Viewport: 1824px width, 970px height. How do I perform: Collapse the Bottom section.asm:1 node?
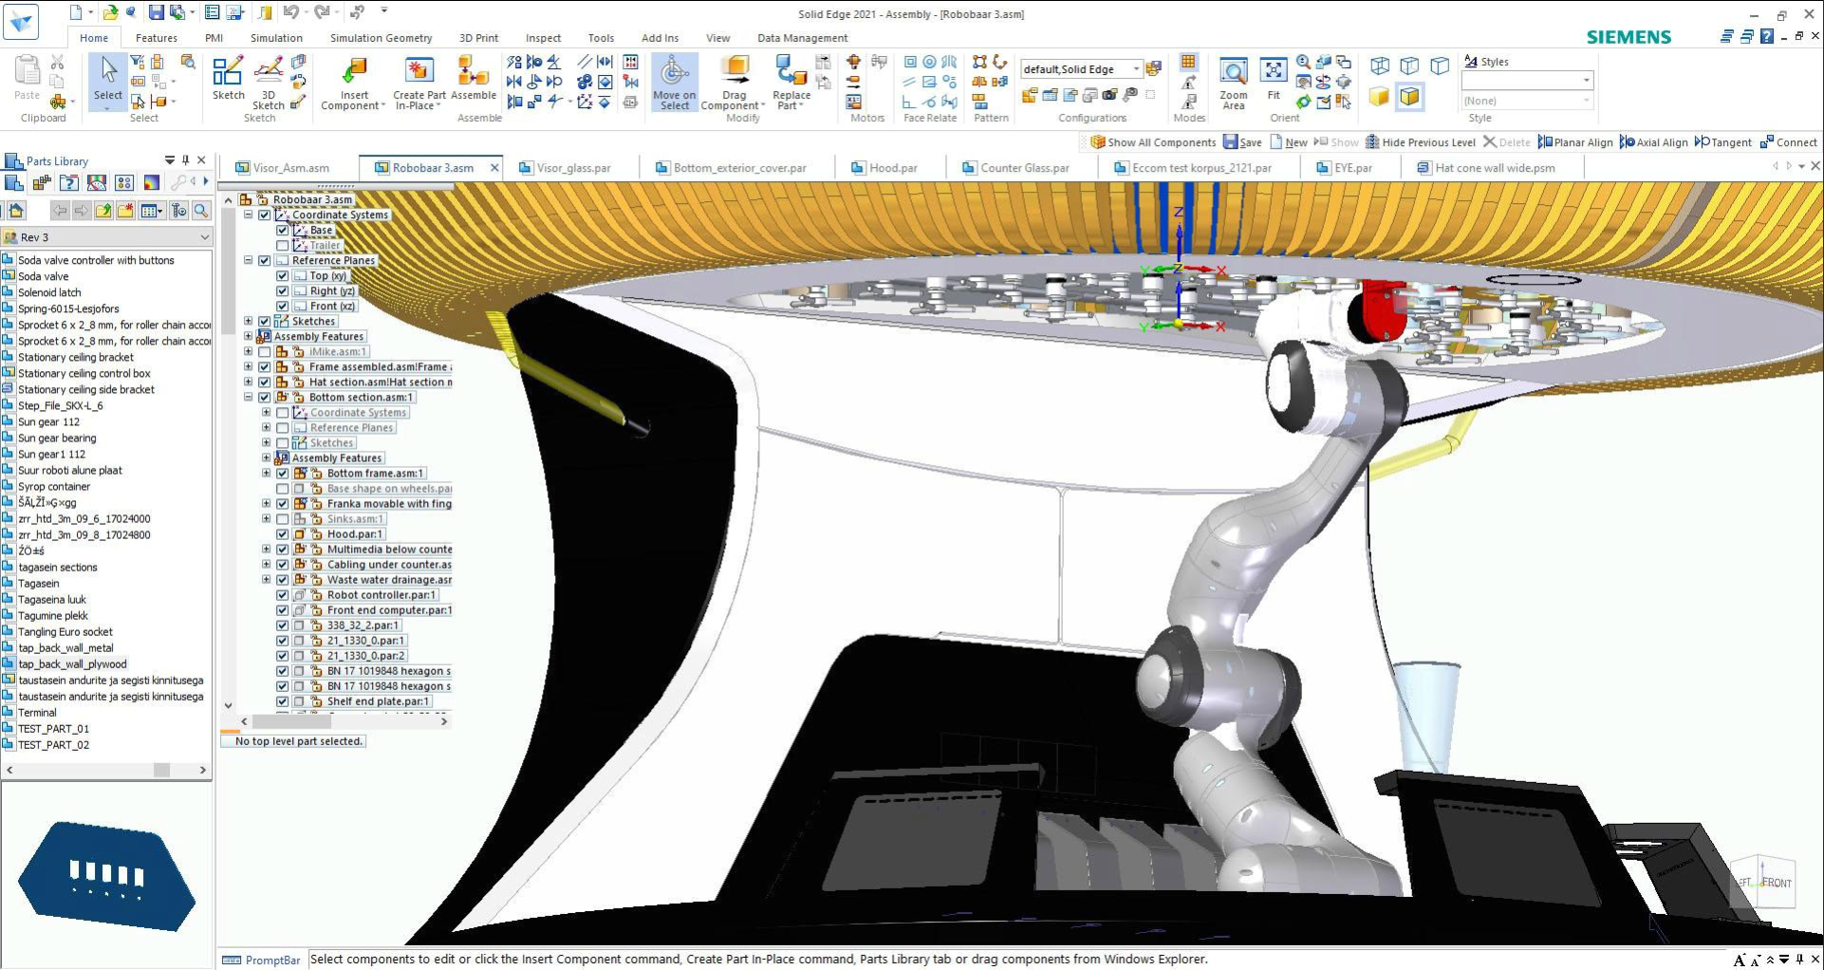pyautogui.click(x=249, y=398)
